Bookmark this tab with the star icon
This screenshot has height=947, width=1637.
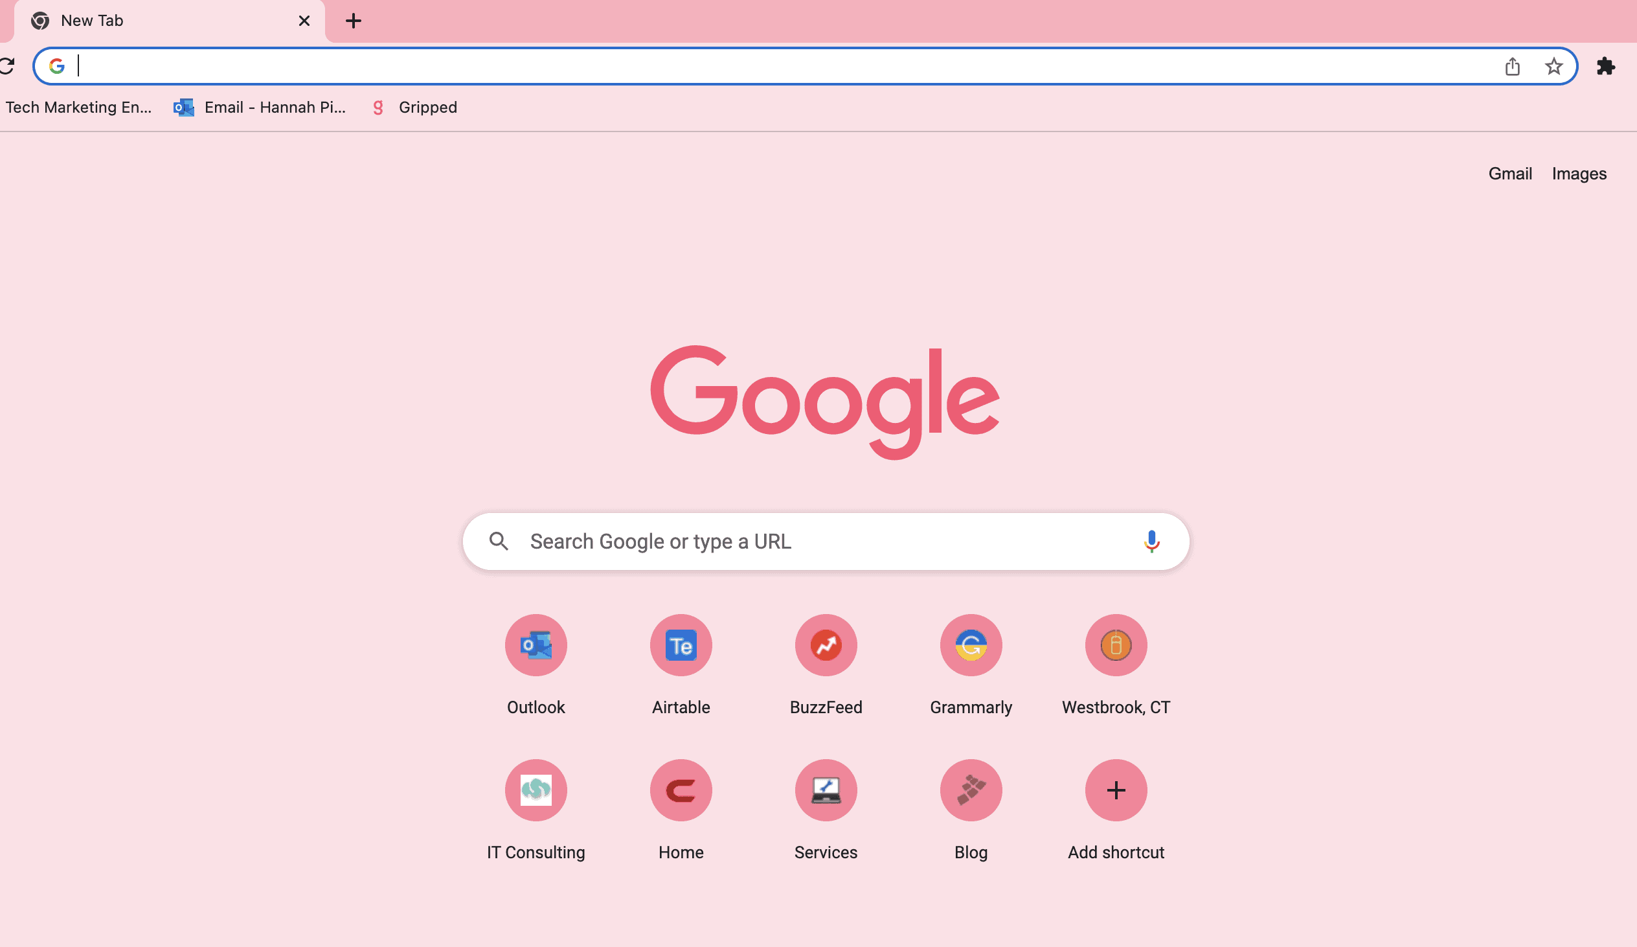click(1554, 66)
